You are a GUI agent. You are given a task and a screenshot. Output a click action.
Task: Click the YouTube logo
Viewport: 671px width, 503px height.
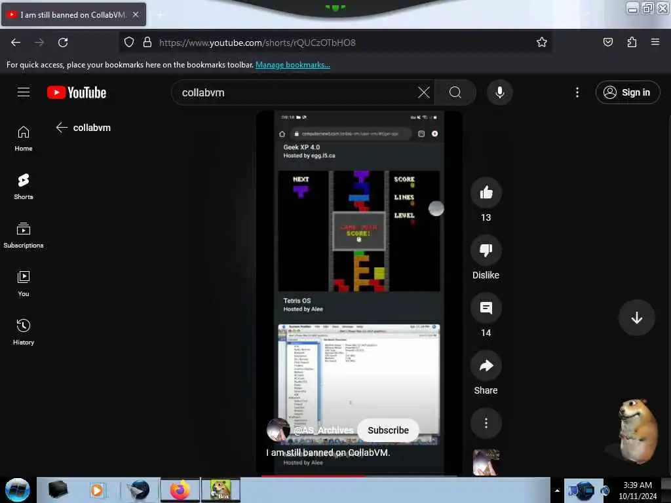point(77,92)
